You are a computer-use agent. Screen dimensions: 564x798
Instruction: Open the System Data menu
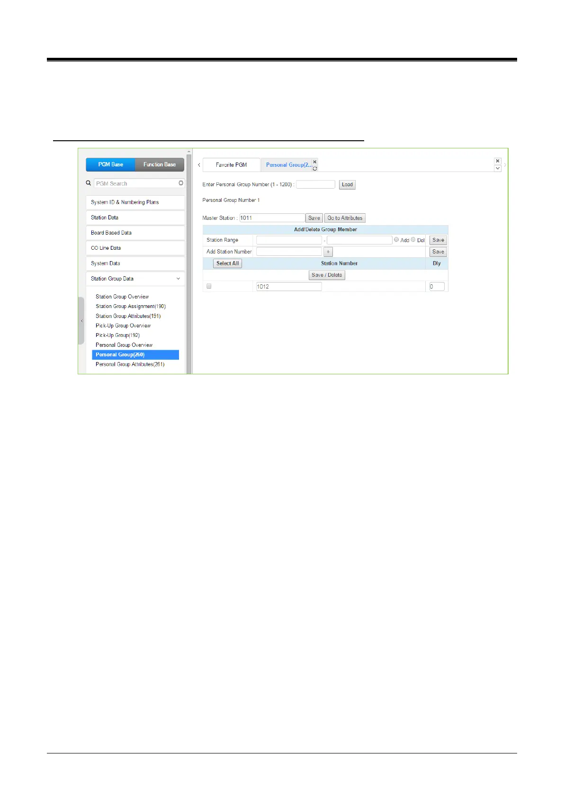[x=135, y=263]
